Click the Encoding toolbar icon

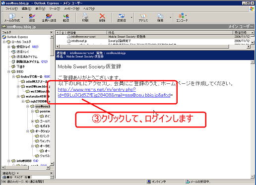coord(182,17)
